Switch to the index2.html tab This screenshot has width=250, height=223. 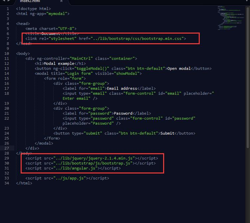click(30, 1)
